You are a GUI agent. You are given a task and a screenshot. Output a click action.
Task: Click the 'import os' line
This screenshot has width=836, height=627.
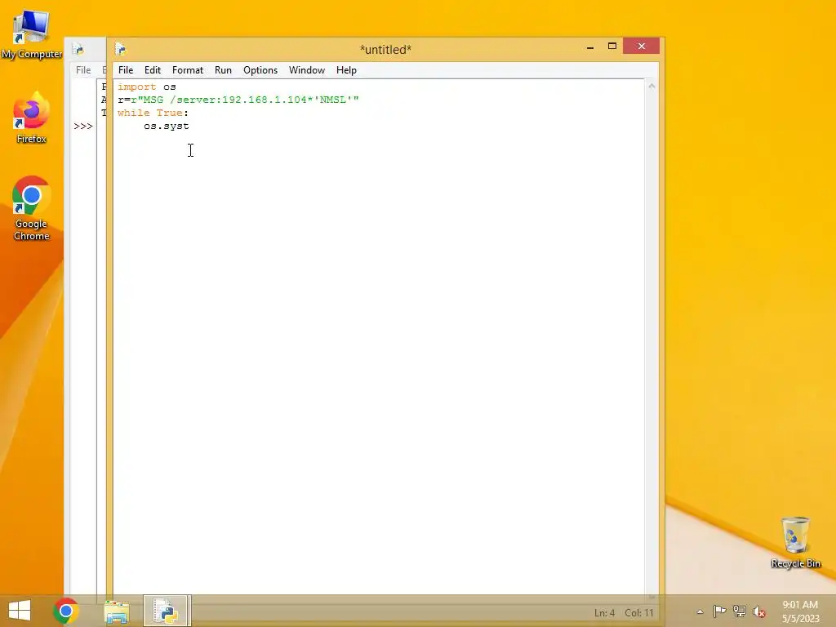coord(147,87)
